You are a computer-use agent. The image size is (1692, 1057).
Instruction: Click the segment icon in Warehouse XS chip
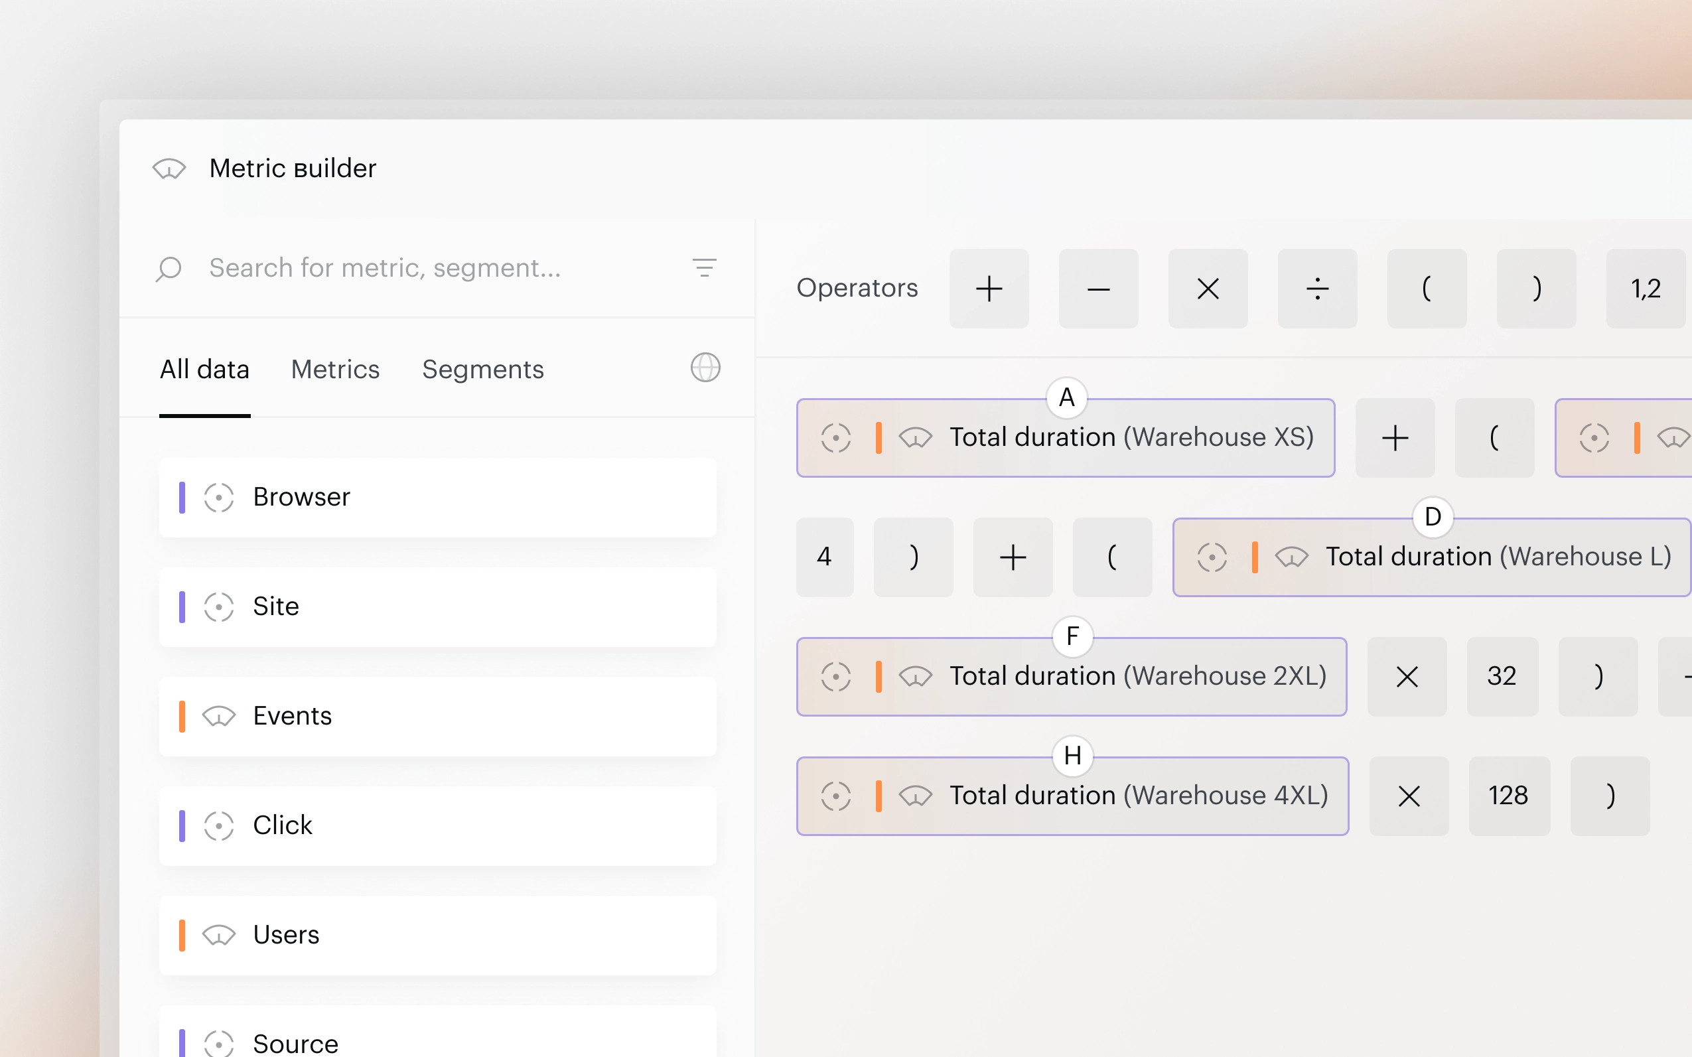pyautogui.click(x=836, y=439)
